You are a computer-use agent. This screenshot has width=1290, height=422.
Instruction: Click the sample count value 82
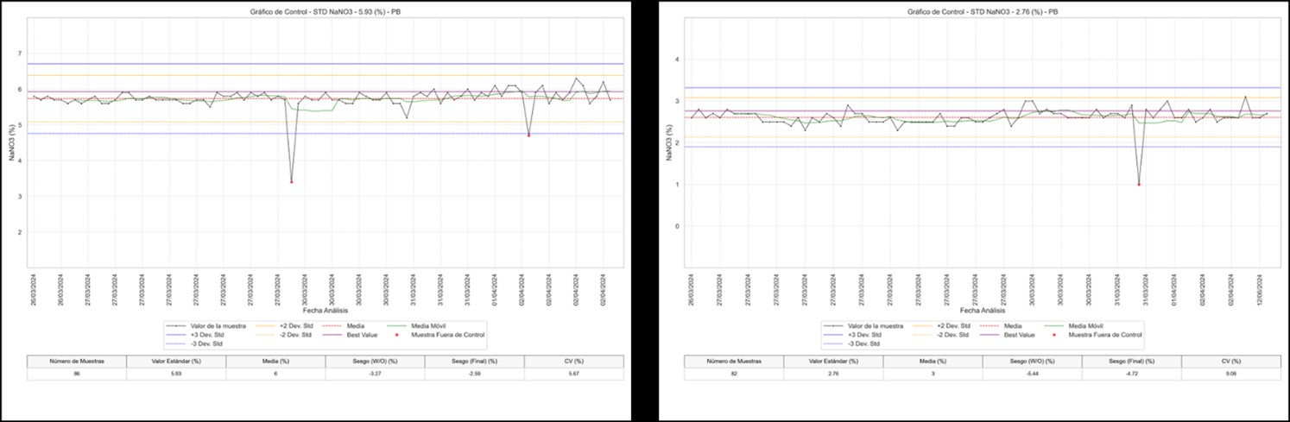click(x=734, y=374)
